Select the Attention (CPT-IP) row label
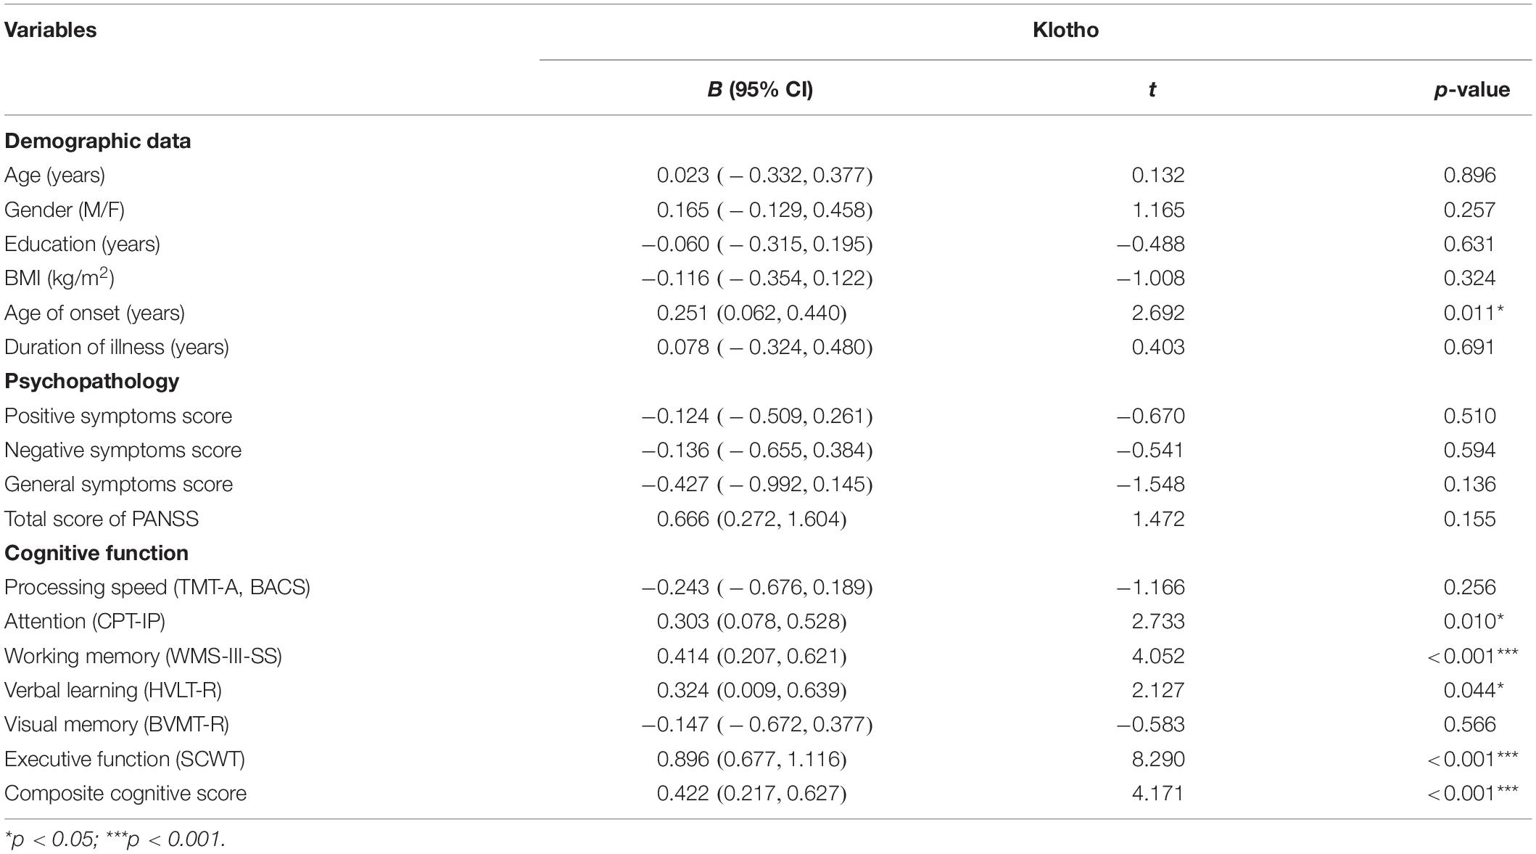 click(85, 622)
